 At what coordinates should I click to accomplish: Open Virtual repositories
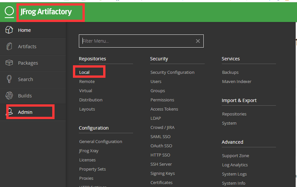pyautogui.click(x=86, y=91)
